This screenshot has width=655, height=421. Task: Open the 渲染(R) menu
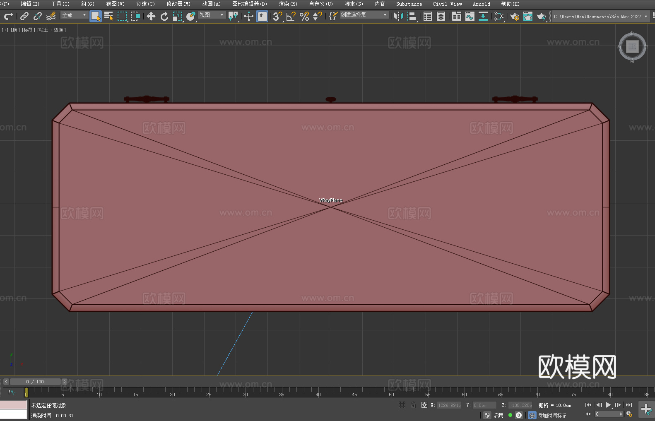(x=288, y=4)
